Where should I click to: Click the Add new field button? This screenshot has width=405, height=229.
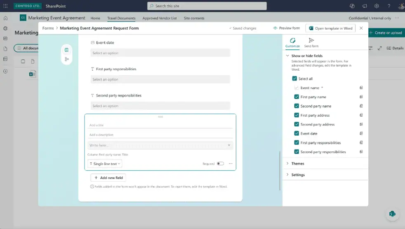pos(108,178)
